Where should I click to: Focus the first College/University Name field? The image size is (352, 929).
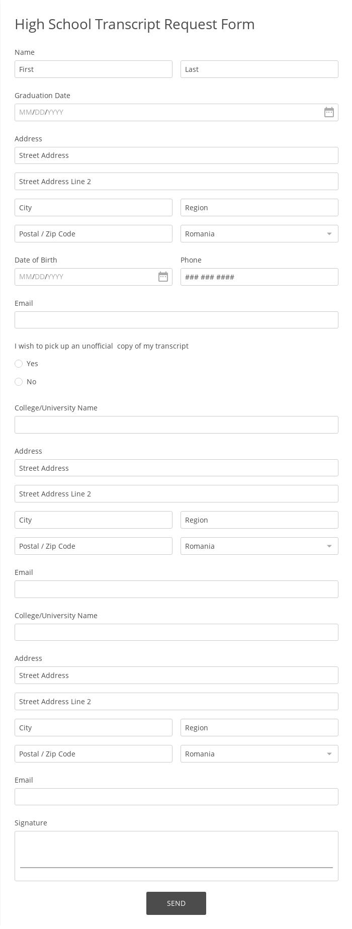176,425
